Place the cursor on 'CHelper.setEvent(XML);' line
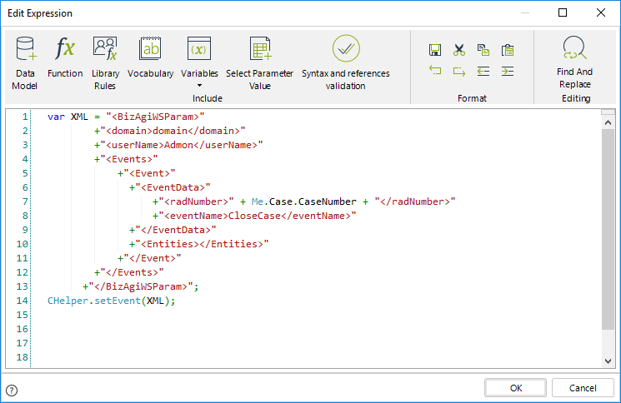This screenshot has height=403, width=621. pyautogui.click(x=112, y=301)
